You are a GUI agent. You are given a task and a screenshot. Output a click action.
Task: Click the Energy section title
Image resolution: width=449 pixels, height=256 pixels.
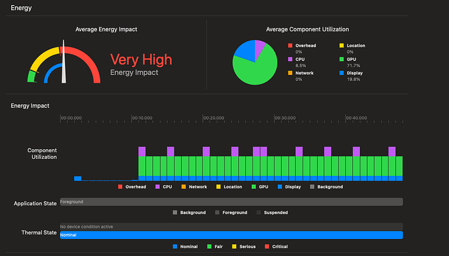[x=21, y=8]
